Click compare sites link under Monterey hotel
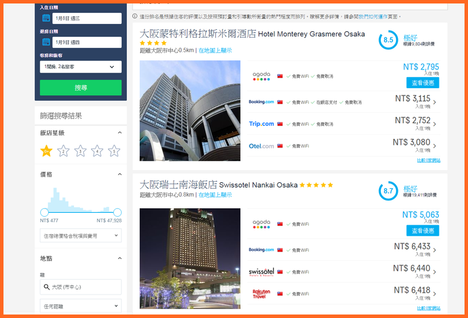The image size is (468, 318). [428, 160]
